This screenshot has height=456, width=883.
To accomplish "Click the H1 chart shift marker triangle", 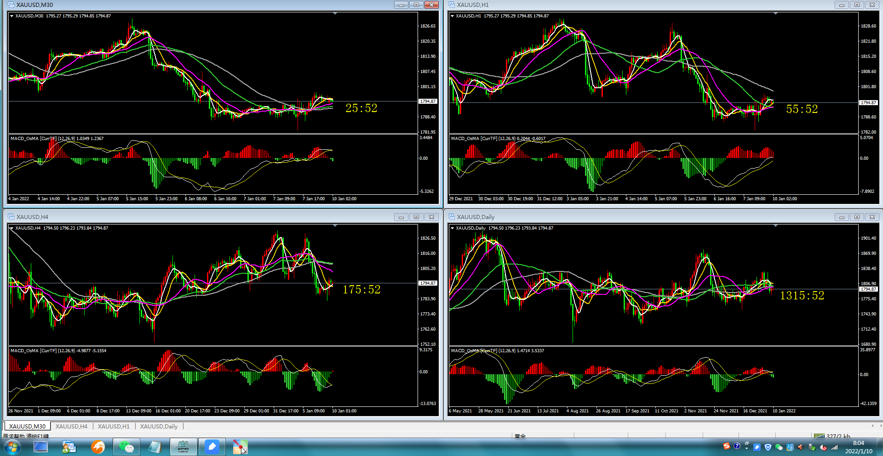I will 775,14.
